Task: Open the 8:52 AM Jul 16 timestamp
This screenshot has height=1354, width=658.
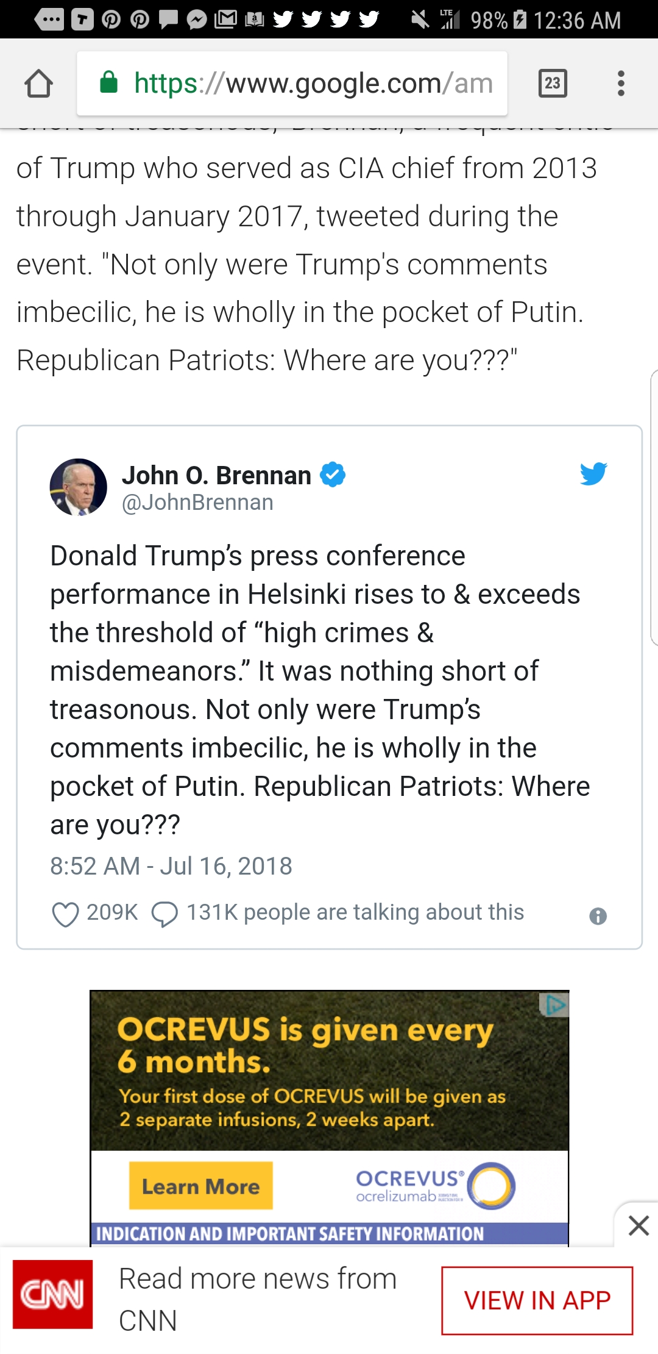Action: coord(171,866)
